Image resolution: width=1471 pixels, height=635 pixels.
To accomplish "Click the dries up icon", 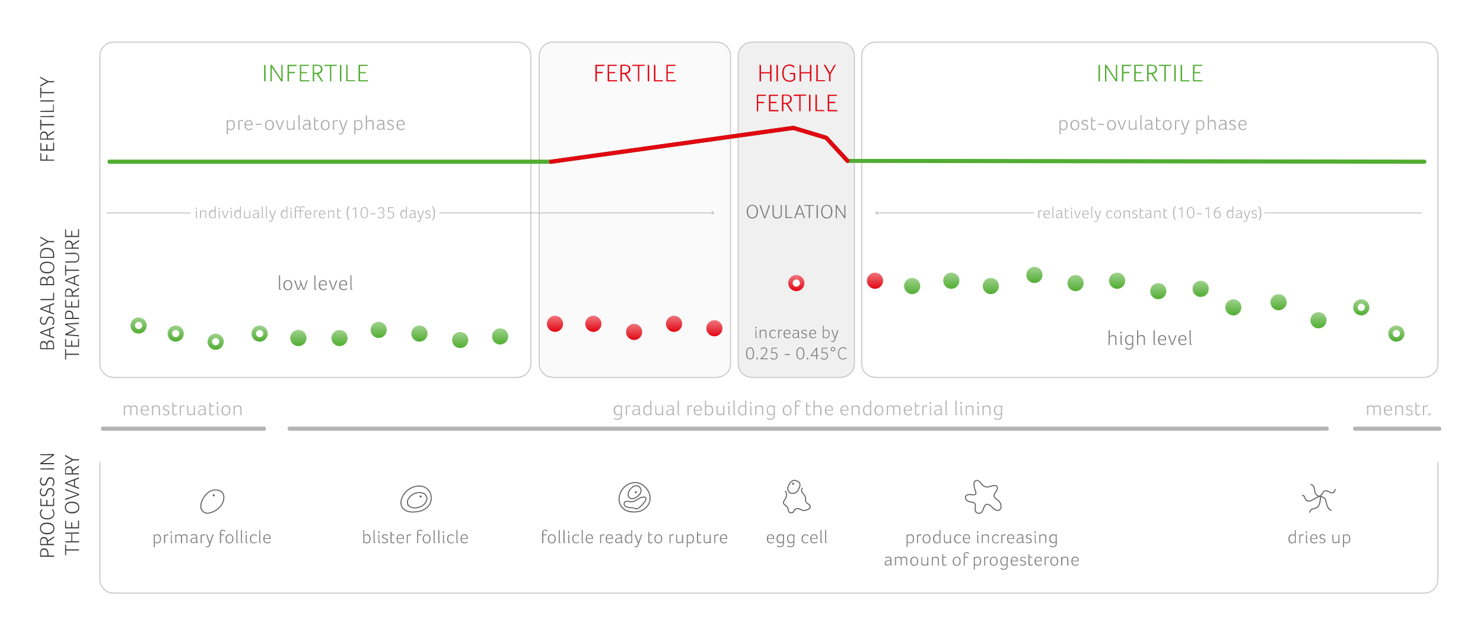I will coord(1319,498).
